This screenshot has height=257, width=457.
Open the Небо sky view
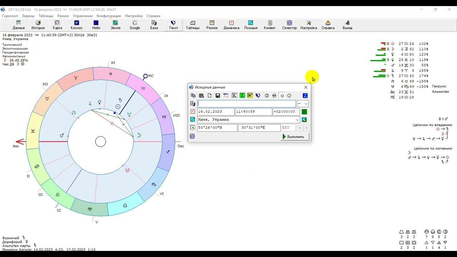[x=96, y=25]
